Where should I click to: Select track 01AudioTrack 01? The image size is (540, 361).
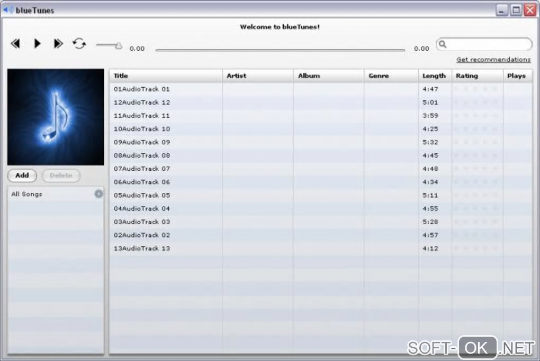(321, 89)
